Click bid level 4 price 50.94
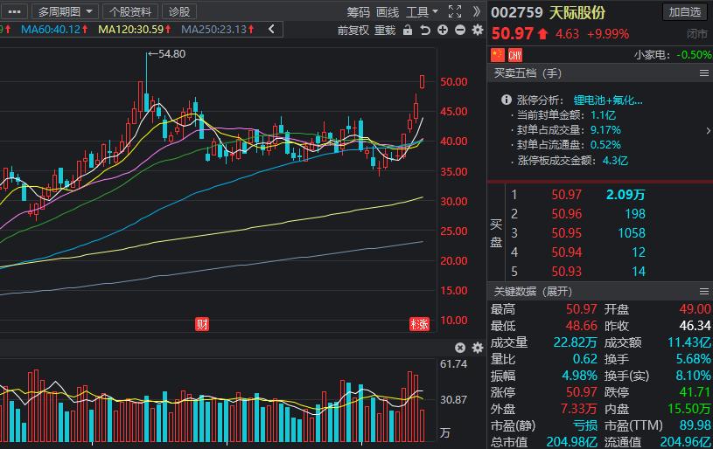Screen dimensions: 713x449 click(x=566, y=252)
